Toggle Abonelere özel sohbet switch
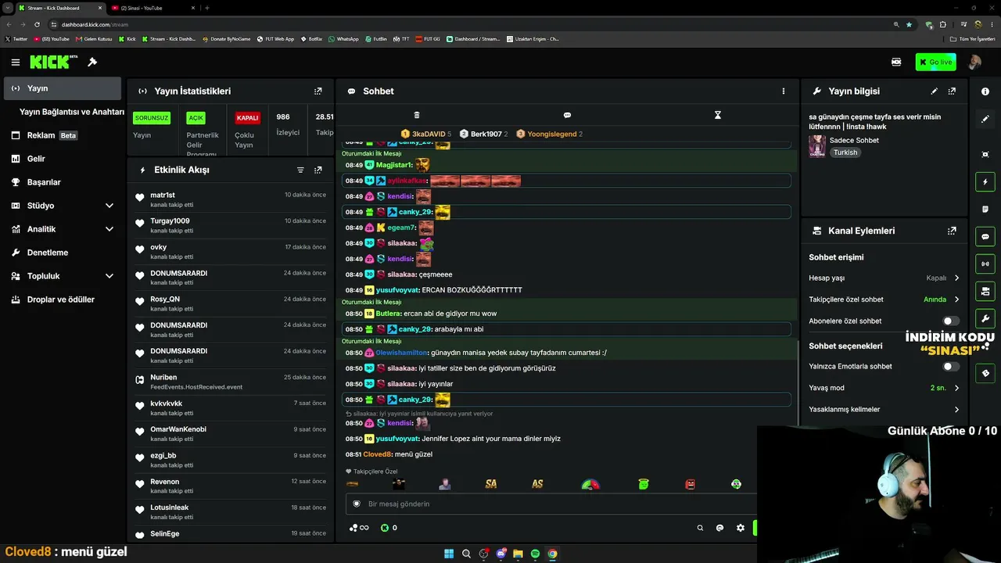This screenshot has height=563, width=1001. (951, 321)
